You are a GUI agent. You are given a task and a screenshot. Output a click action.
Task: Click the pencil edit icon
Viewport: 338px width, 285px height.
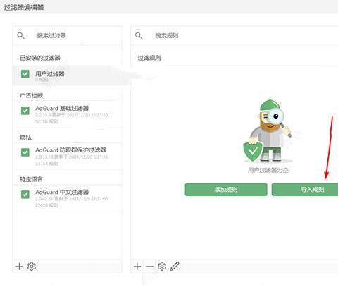(175, 267)
